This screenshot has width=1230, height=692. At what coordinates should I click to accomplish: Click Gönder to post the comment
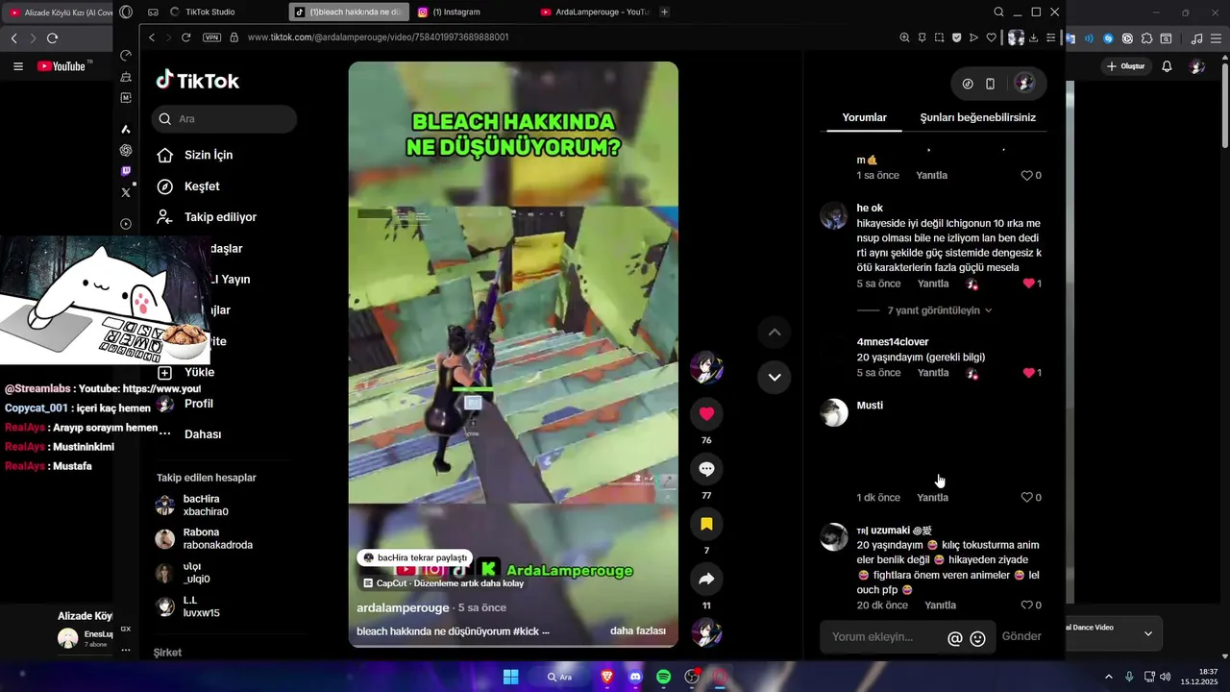tap(1021, 636)
